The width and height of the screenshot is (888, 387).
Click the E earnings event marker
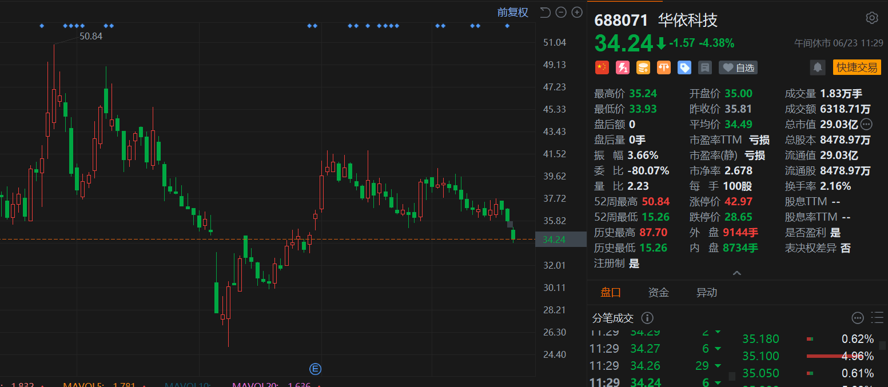click(x=315, y=369)
